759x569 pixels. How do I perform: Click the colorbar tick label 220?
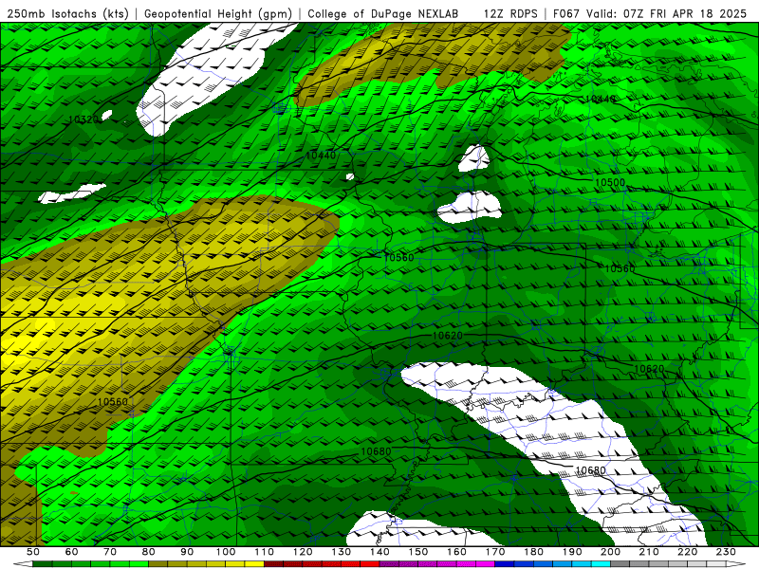[687, 552]
